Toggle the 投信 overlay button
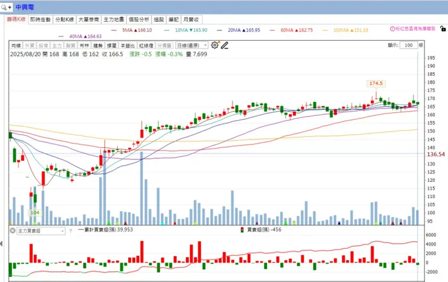The width and height of the screenshot is (448, 282). click(43, 45)
